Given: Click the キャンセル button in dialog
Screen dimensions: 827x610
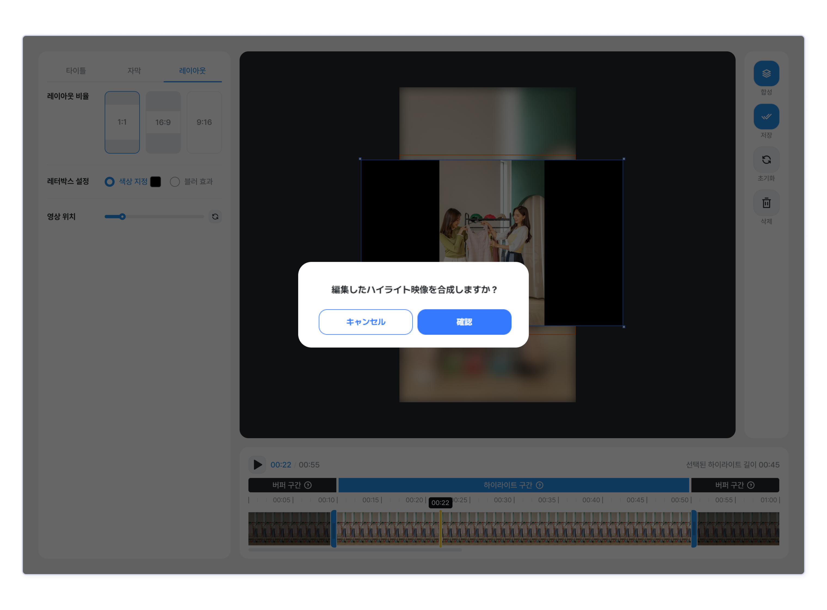Looking at the screenshot, I should pos(365,322).
